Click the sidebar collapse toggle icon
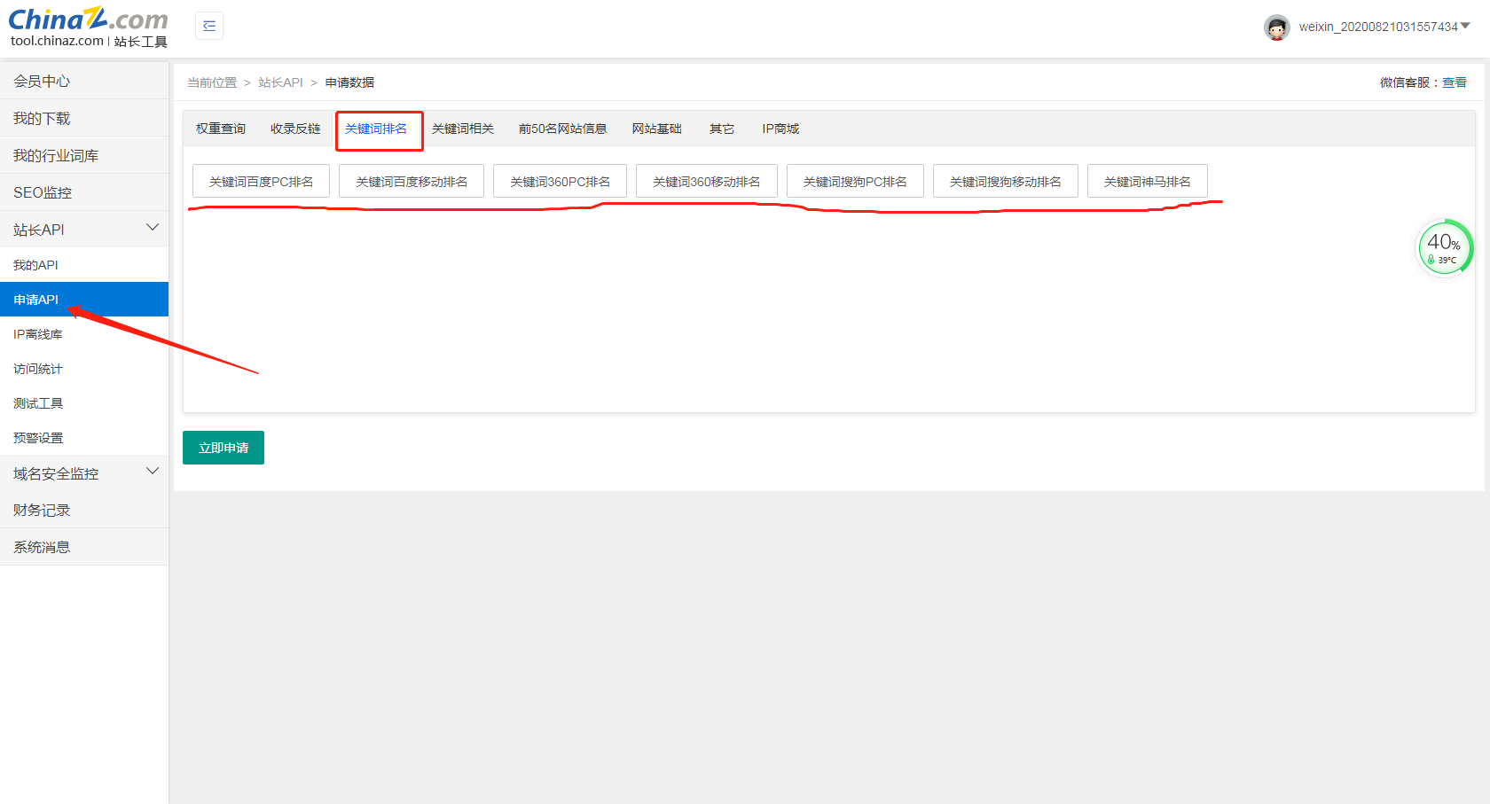Screen dimensions: 1490x804 point(209,26)
